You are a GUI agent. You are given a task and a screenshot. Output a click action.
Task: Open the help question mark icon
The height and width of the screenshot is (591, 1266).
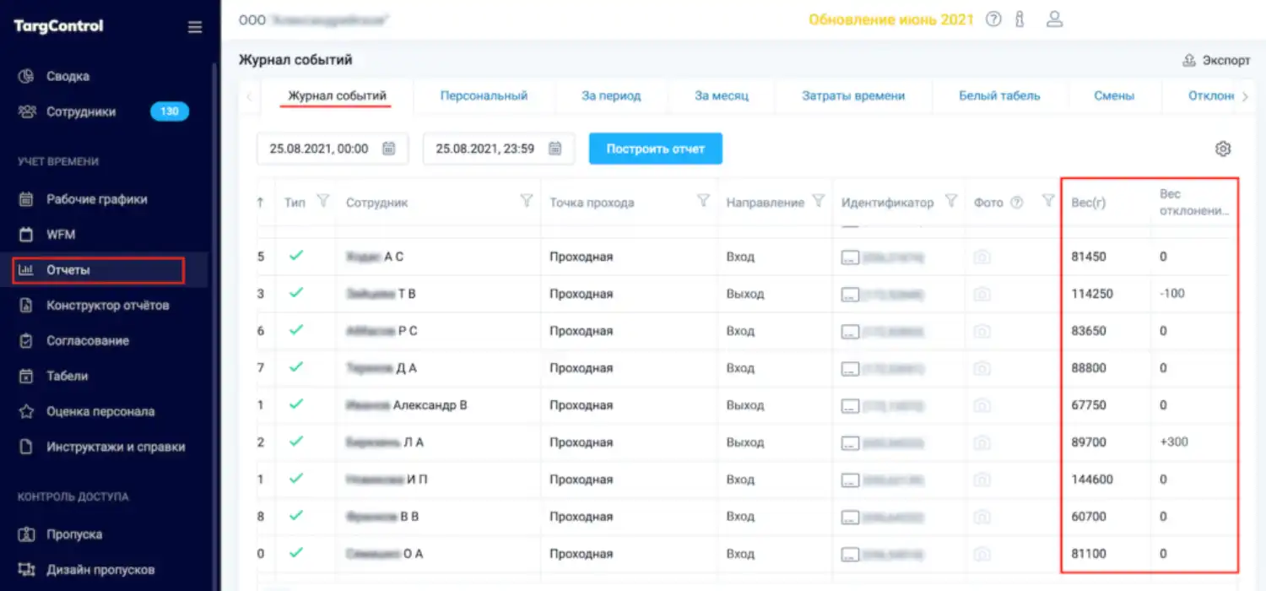tap(993, 19)
